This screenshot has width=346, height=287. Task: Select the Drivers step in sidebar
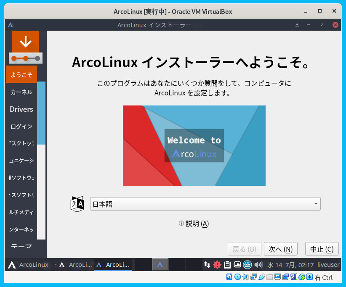click(x=21, y=109)
